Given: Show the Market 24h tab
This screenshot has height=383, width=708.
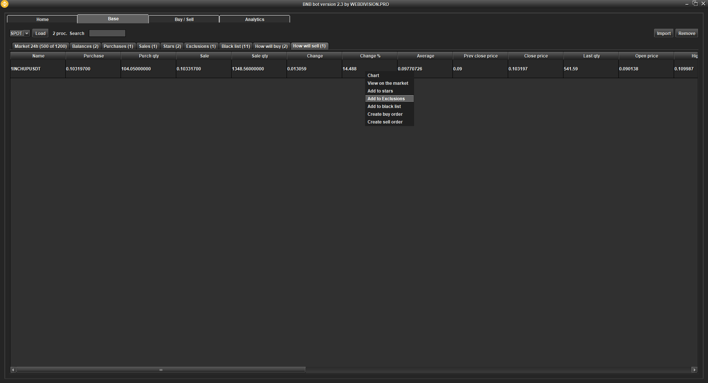Looking at the screenshot, I should pyautogui.click(x=41, y=46).
